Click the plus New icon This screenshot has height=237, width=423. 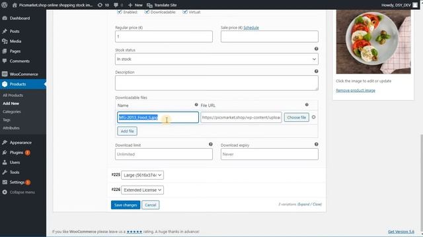pyautogui.click(x=130, y=5)
